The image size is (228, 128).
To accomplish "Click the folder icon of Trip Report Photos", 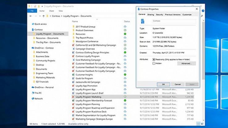I will [x=74, y=38].
